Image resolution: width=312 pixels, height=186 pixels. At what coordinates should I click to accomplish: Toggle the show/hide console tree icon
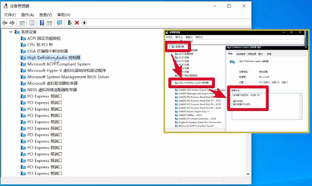(x=22, y=23)
